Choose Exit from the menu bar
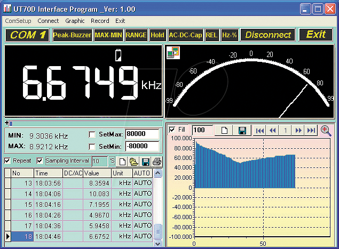This screenshot has width=339, height=249. pyautogui.click(x=120, y=21)
